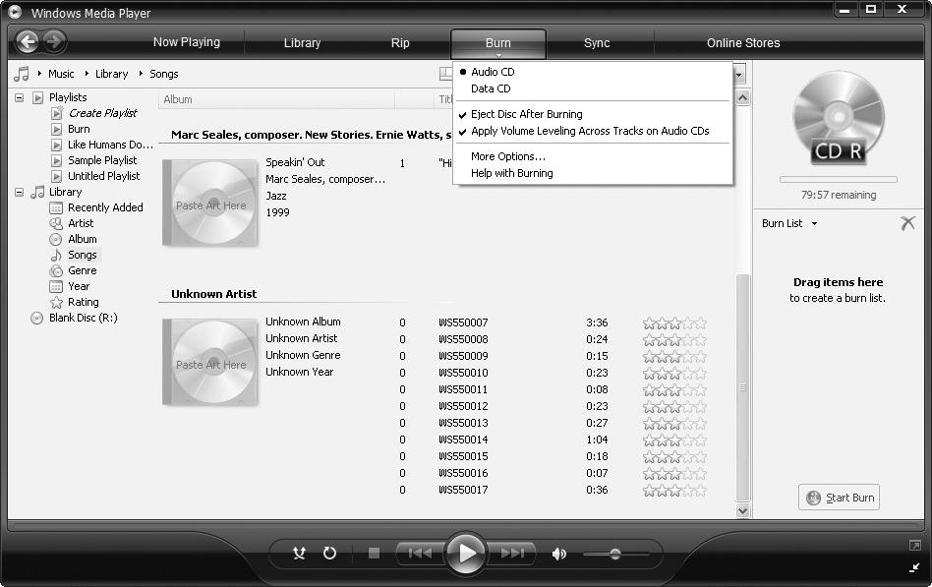Screen dimensions: 932x587
Task: Click the Album view icon
Action: 56,239
